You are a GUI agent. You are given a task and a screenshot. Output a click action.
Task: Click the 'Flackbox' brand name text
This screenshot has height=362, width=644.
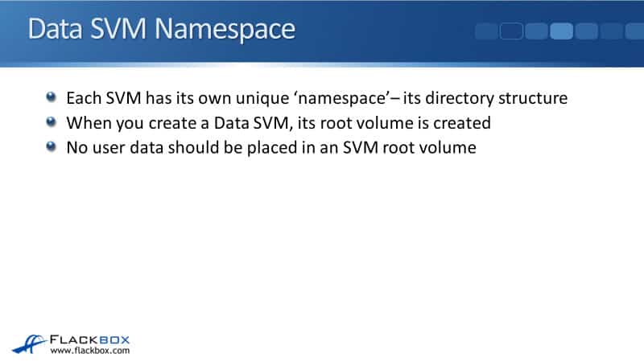click(90, 337)
